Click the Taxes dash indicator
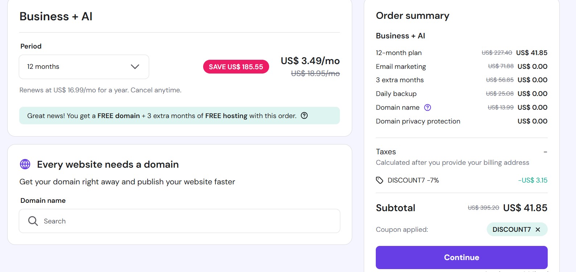This screenshot has width=576, height=272. pyautogui.click(x=545, y=152)
